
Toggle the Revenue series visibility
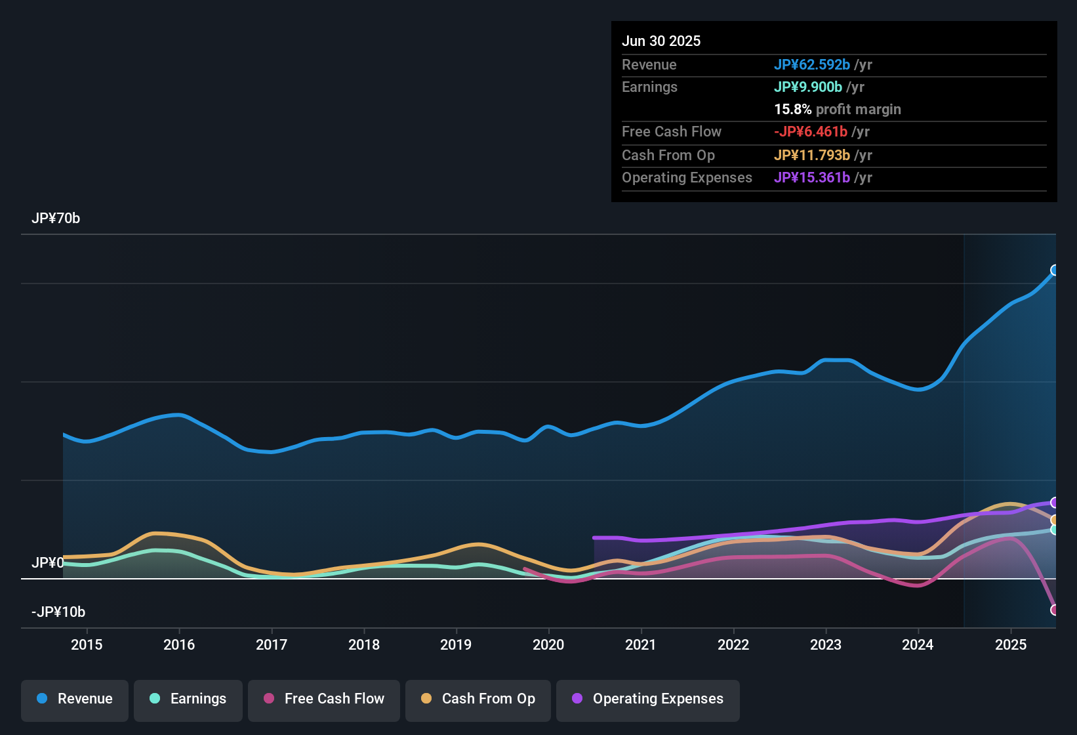click(74, 699)
